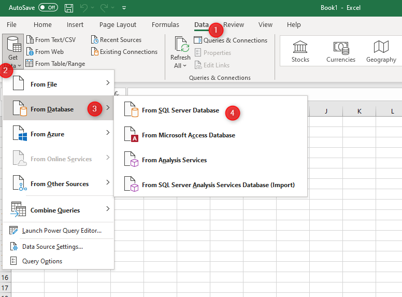Expand the From Azure submenu

click(58, 134)
